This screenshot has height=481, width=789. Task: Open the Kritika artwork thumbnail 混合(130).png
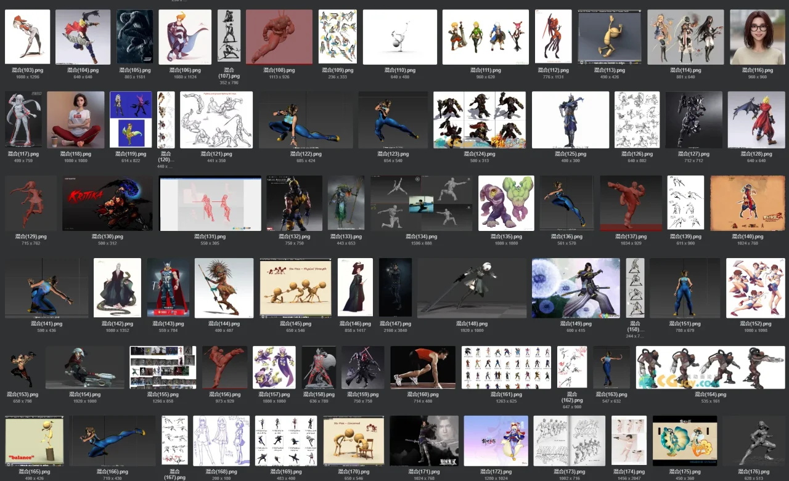pyautogui.click(x=107, y=203)
